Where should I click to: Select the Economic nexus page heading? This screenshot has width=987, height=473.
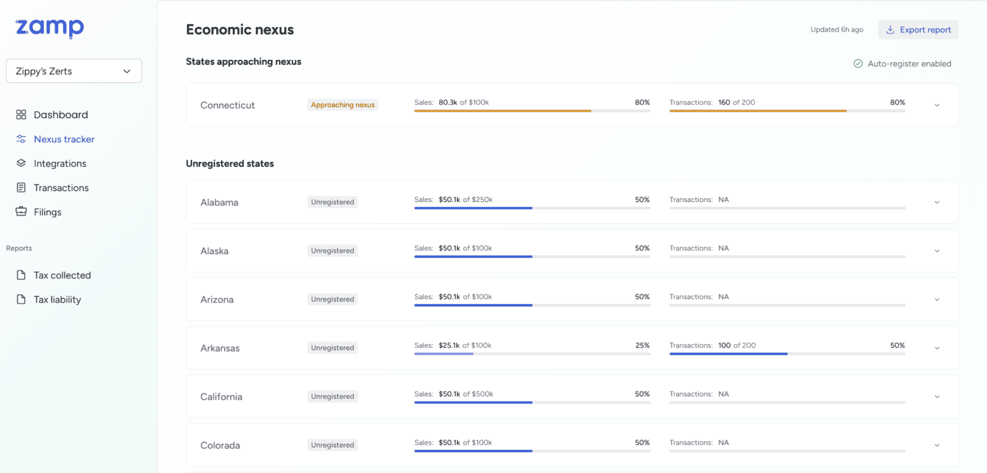pos(239,29)
